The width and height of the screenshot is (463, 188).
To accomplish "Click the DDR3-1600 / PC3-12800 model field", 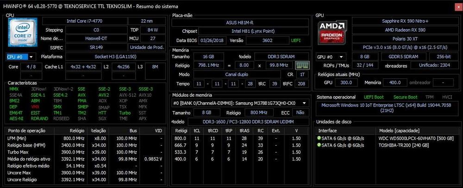I will [248, 122].
